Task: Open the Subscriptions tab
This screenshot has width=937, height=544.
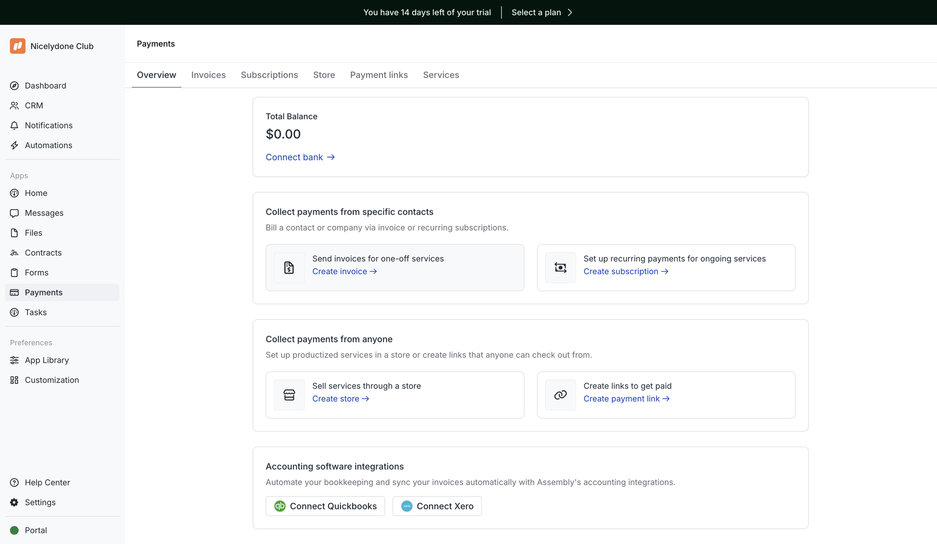Action: (x=269, y=75)
